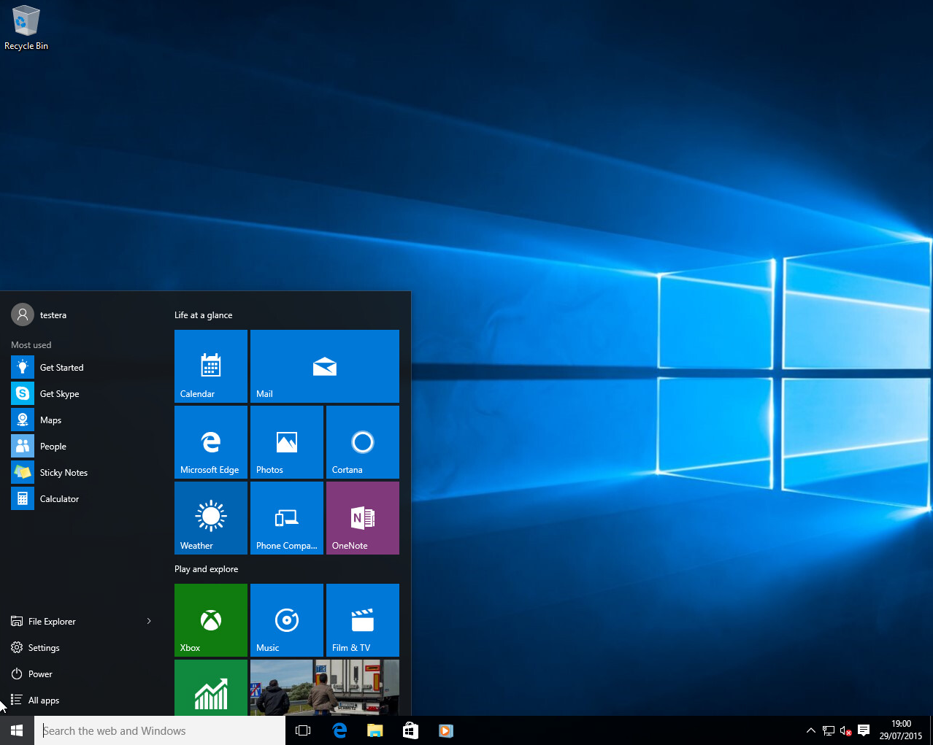Image resolution: width=933 pixels, height=745 pixels.
Task: Click the Search the web and Windows box
Action: point(160,730)
